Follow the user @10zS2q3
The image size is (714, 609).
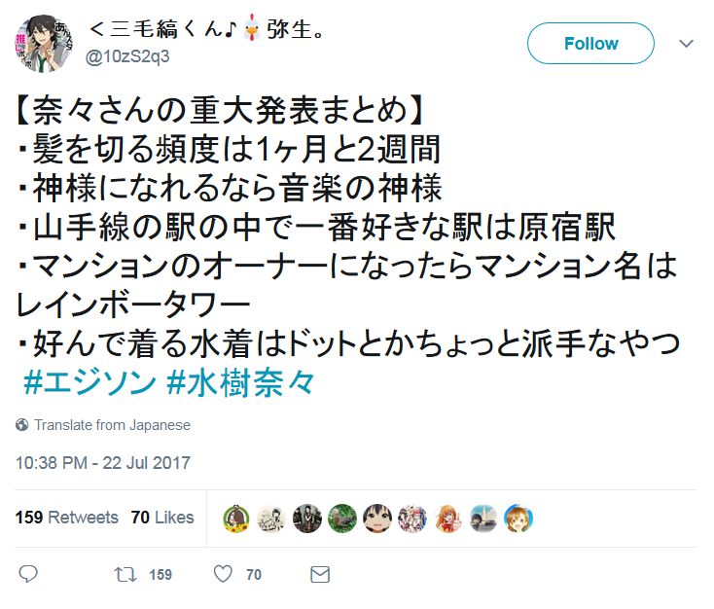pyautogui.click(x=590, y=43)
